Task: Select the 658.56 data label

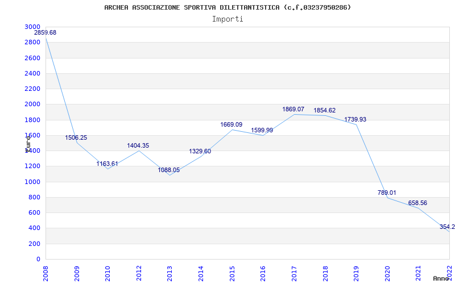Action: point(417,203)
